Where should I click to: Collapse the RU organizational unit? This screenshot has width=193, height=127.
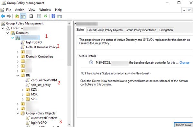(x=18, y=76)
